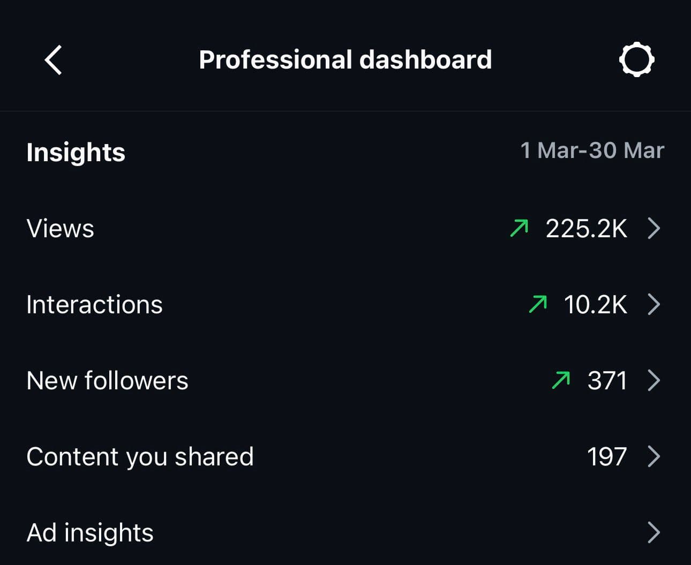Open settings via the gear icon

pyautogui.click(x=636, y=59)
